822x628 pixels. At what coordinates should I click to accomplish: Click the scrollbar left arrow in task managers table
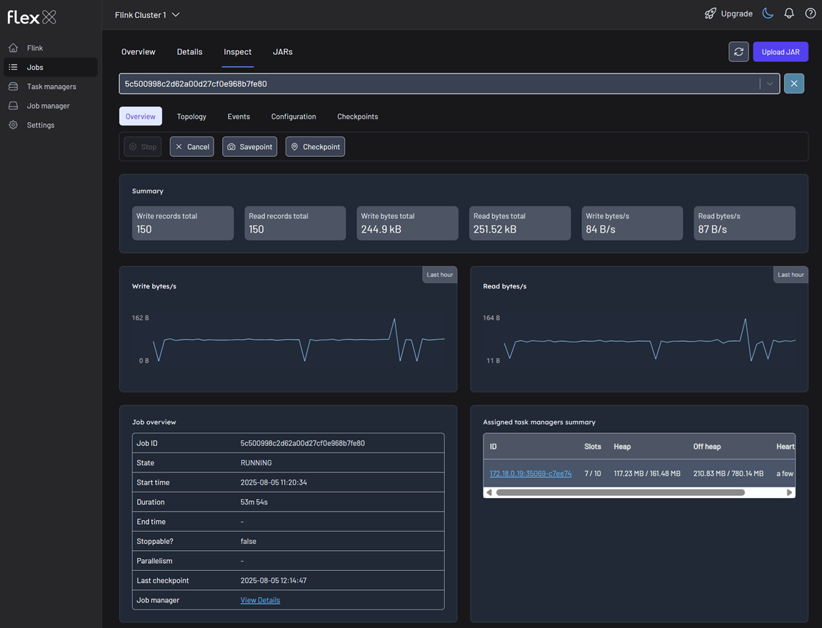click(x=489, y=492)
